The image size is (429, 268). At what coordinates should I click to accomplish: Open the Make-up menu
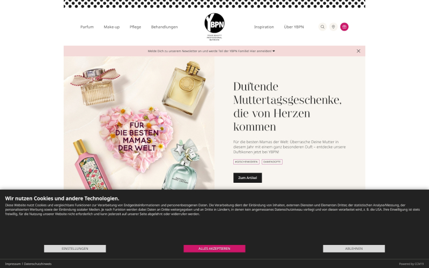tap(112, 27)
